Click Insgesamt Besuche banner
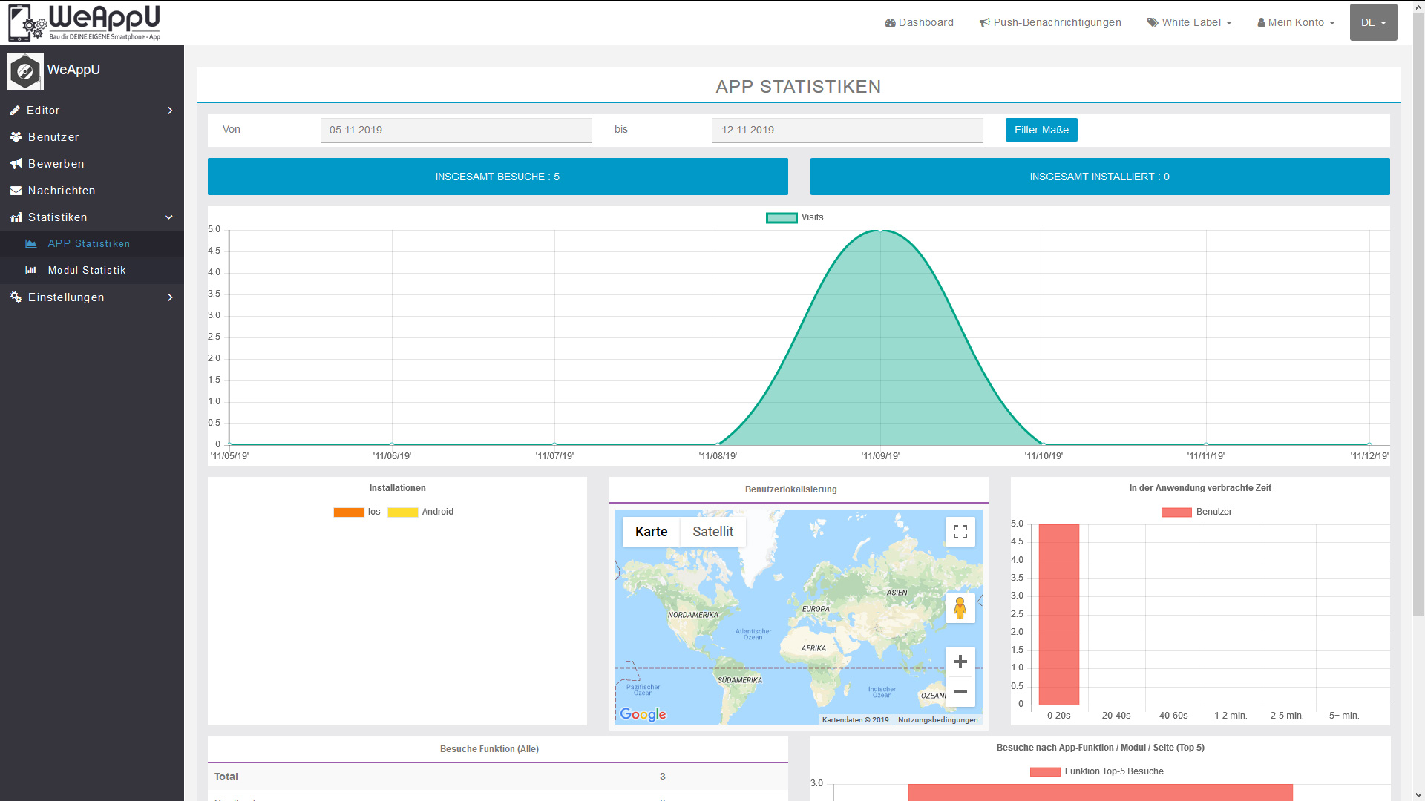 [497, 177]
